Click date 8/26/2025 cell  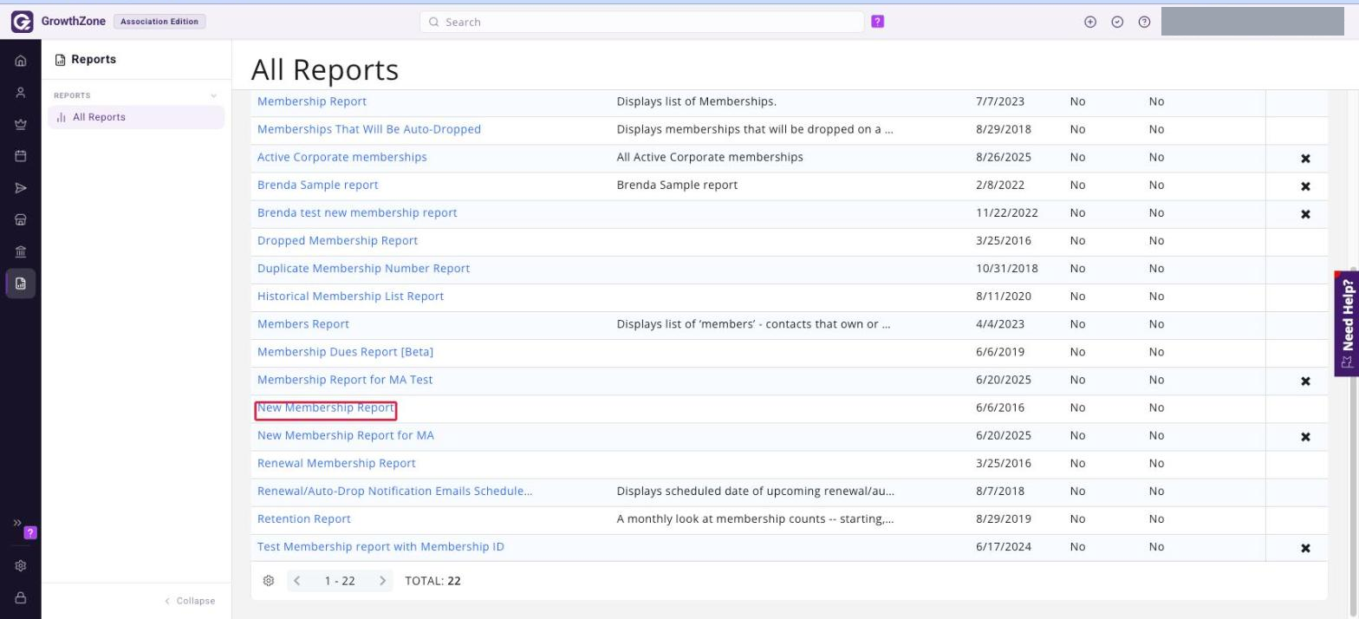(1005, 157)
